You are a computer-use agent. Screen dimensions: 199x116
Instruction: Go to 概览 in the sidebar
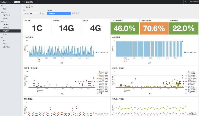pyautogui.click(x=4, y=9)
